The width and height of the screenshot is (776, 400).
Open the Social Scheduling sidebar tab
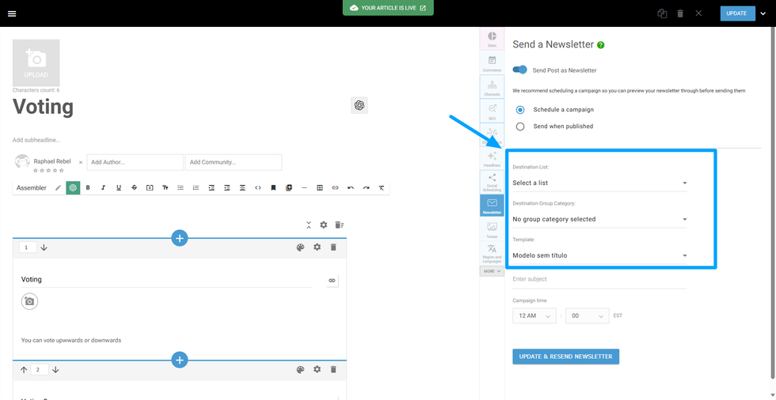tap(492, 182)
